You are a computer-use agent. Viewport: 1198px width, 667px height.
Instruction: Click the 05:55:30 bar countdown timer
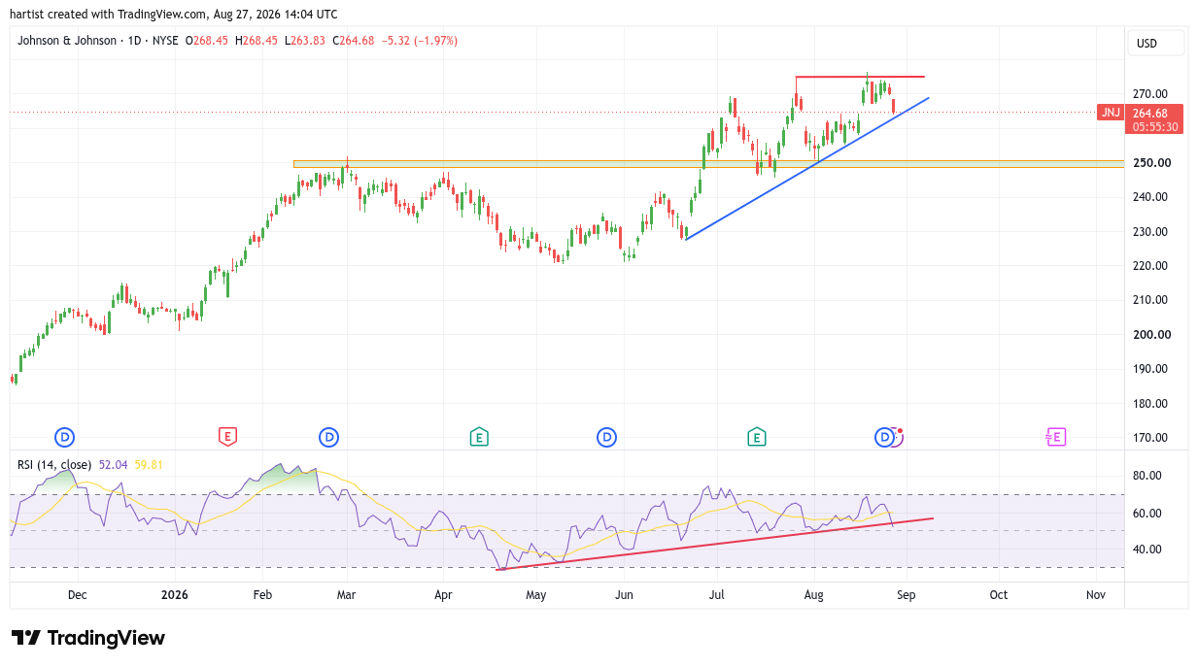[x=1155, y=126]
